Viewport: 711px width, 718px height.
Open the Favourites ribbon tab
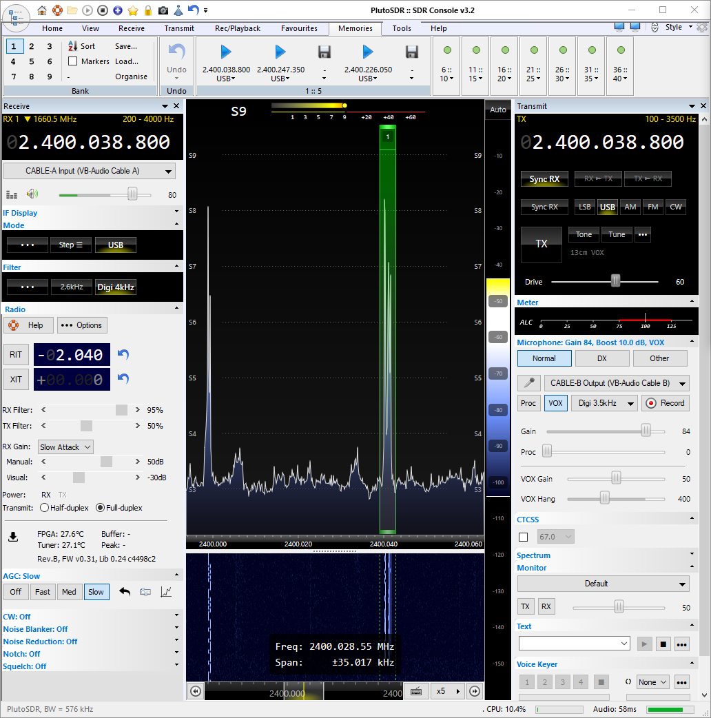[x=299, y=28]
